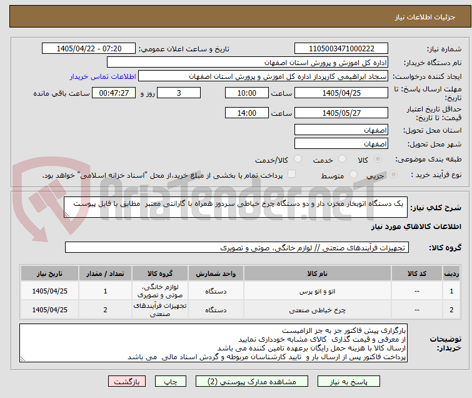Viewport: 472px width, 398px height.
Task: Click the validity time 14:00 field
Action: click(x=246, y=113)
